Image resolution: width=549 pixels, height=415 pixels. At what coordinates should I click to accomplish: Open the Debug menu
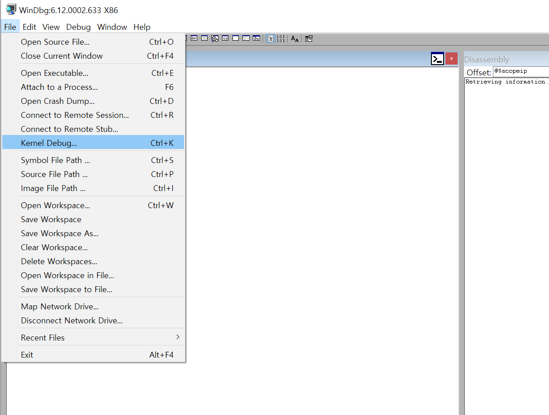click(78, 27)
